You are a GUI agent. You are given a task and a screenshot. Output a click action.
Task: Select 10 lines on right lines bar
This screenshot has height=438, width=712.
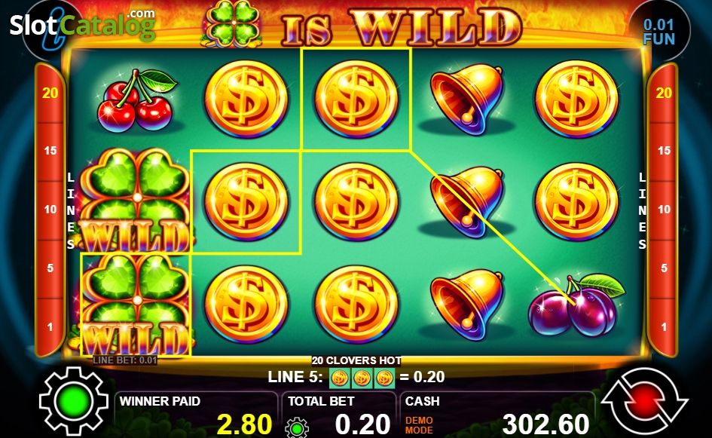click(x=664, y=210)
